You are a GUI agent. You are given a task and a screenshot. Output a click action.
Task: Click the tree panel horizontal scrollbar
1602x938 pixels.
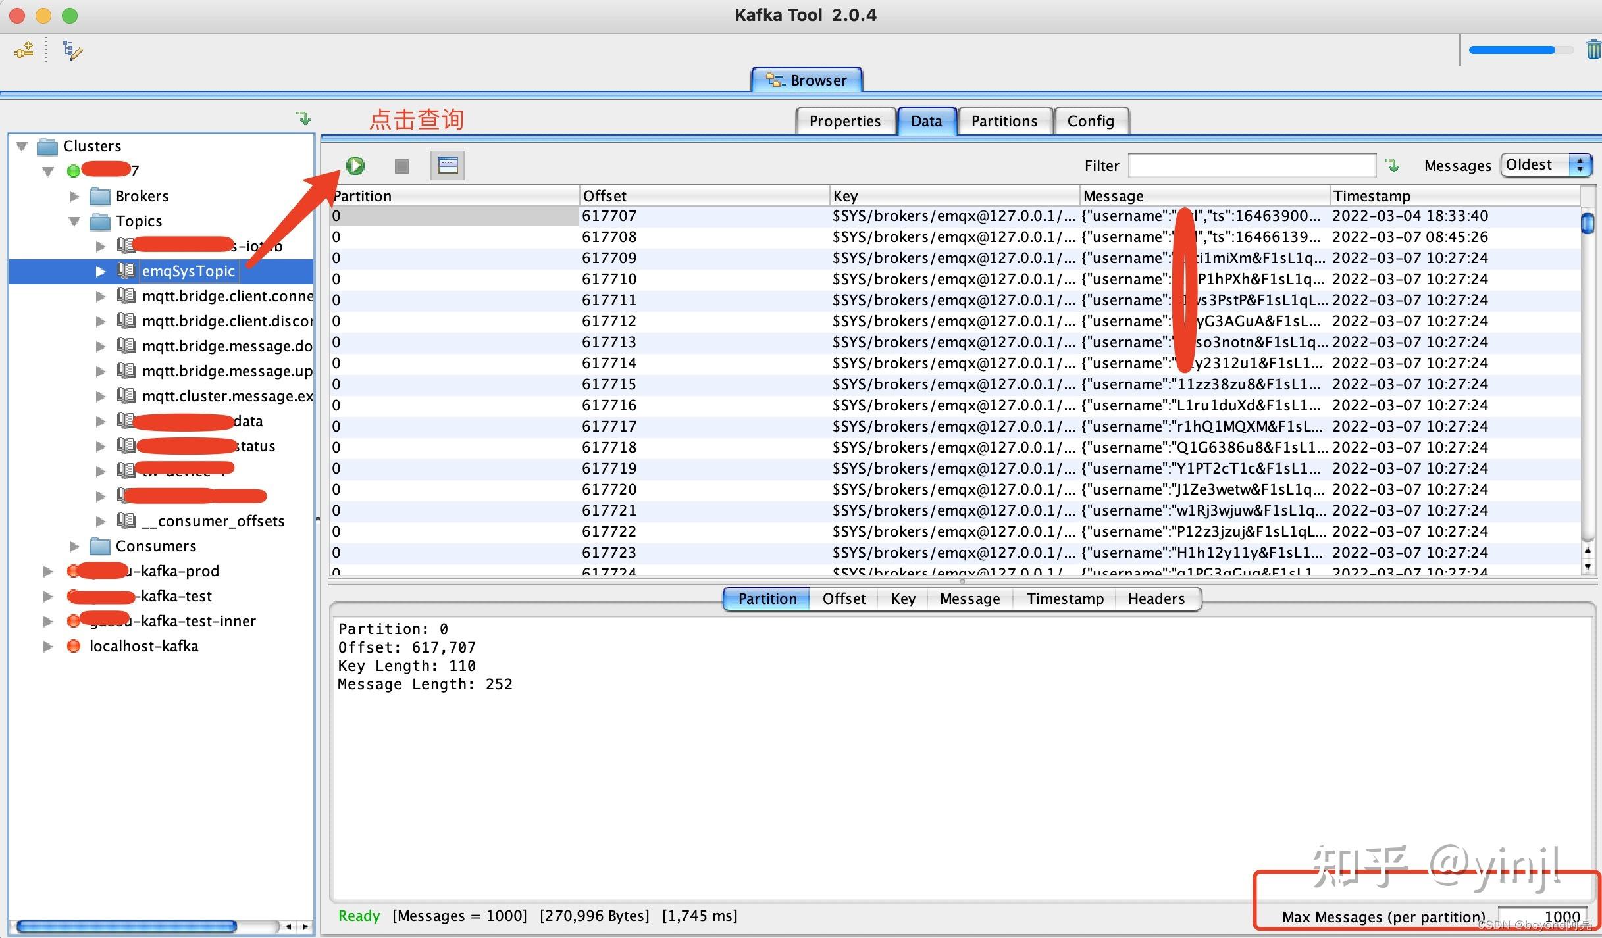(x=126, y=926)
